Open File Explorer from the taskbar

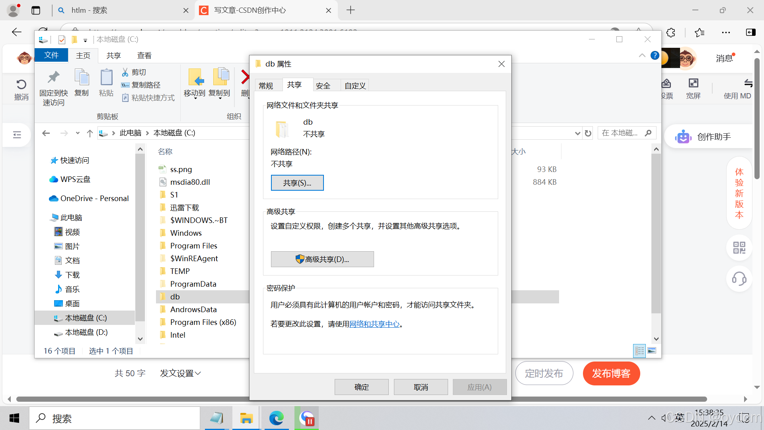(x=246, y=418)
